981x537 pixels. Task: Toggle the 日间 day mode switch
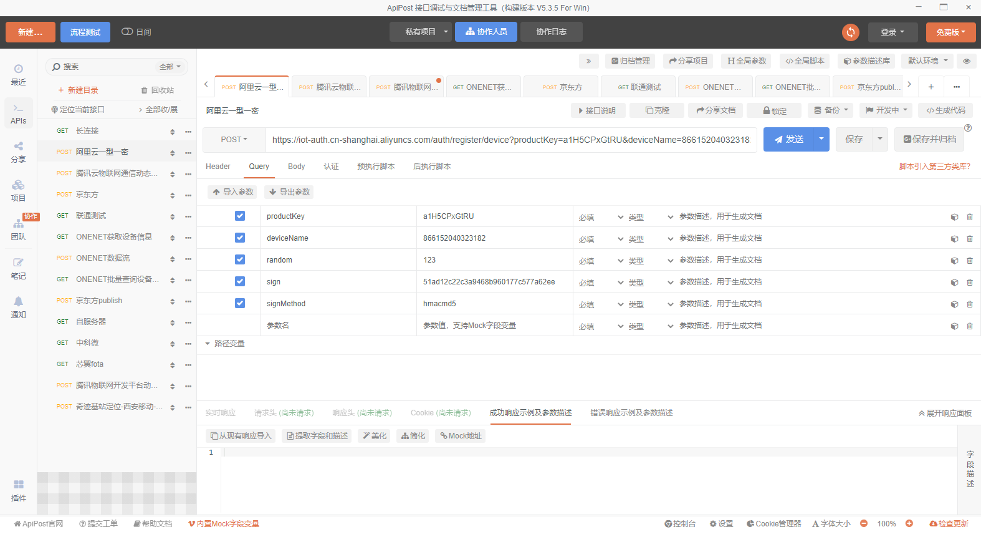(127, 31)
